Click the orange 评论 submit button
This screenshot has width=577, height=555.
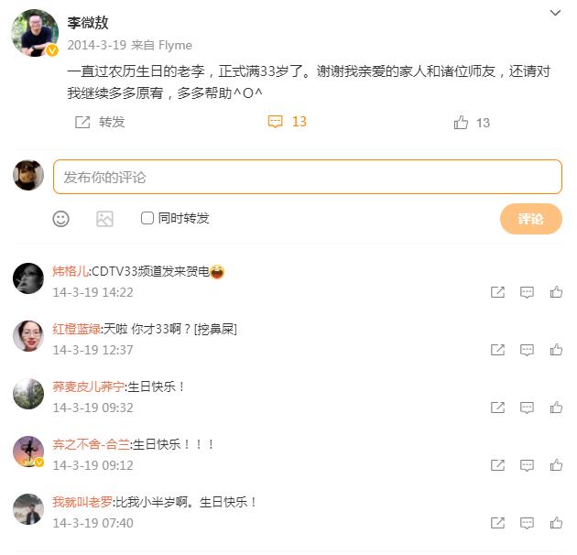pyautogui.click(x=530, y=219)
